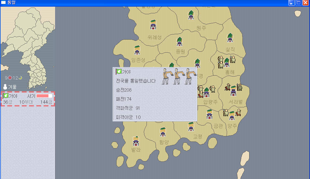
Task: Click the castle icon above 압량주
Action: click(x=206, y=92)
